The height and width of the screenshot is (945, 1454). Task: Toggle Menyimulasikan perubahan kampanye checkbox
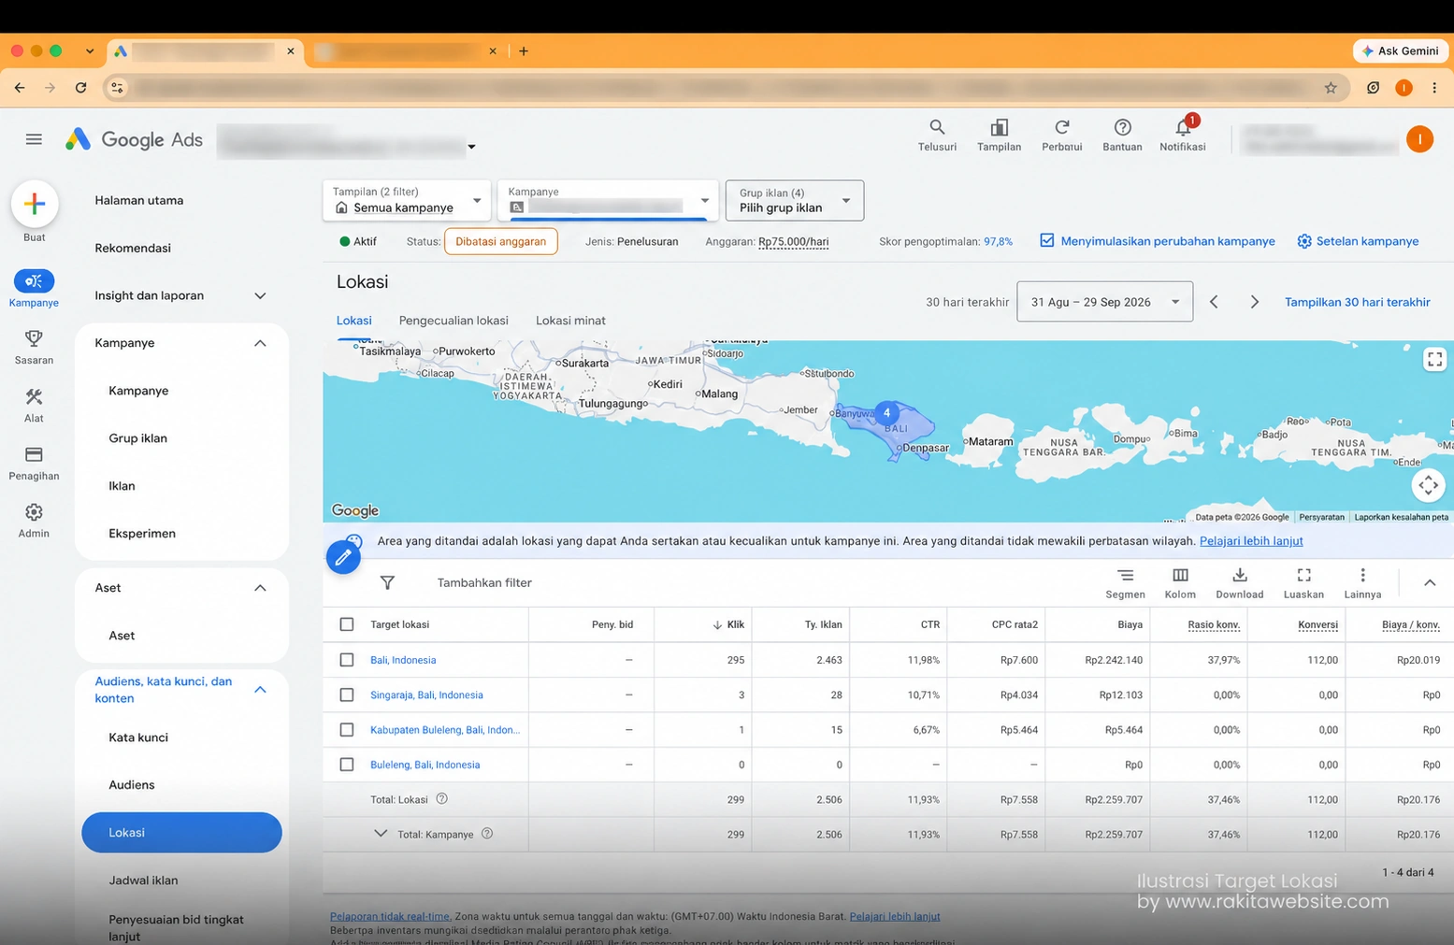(1047, 240)
